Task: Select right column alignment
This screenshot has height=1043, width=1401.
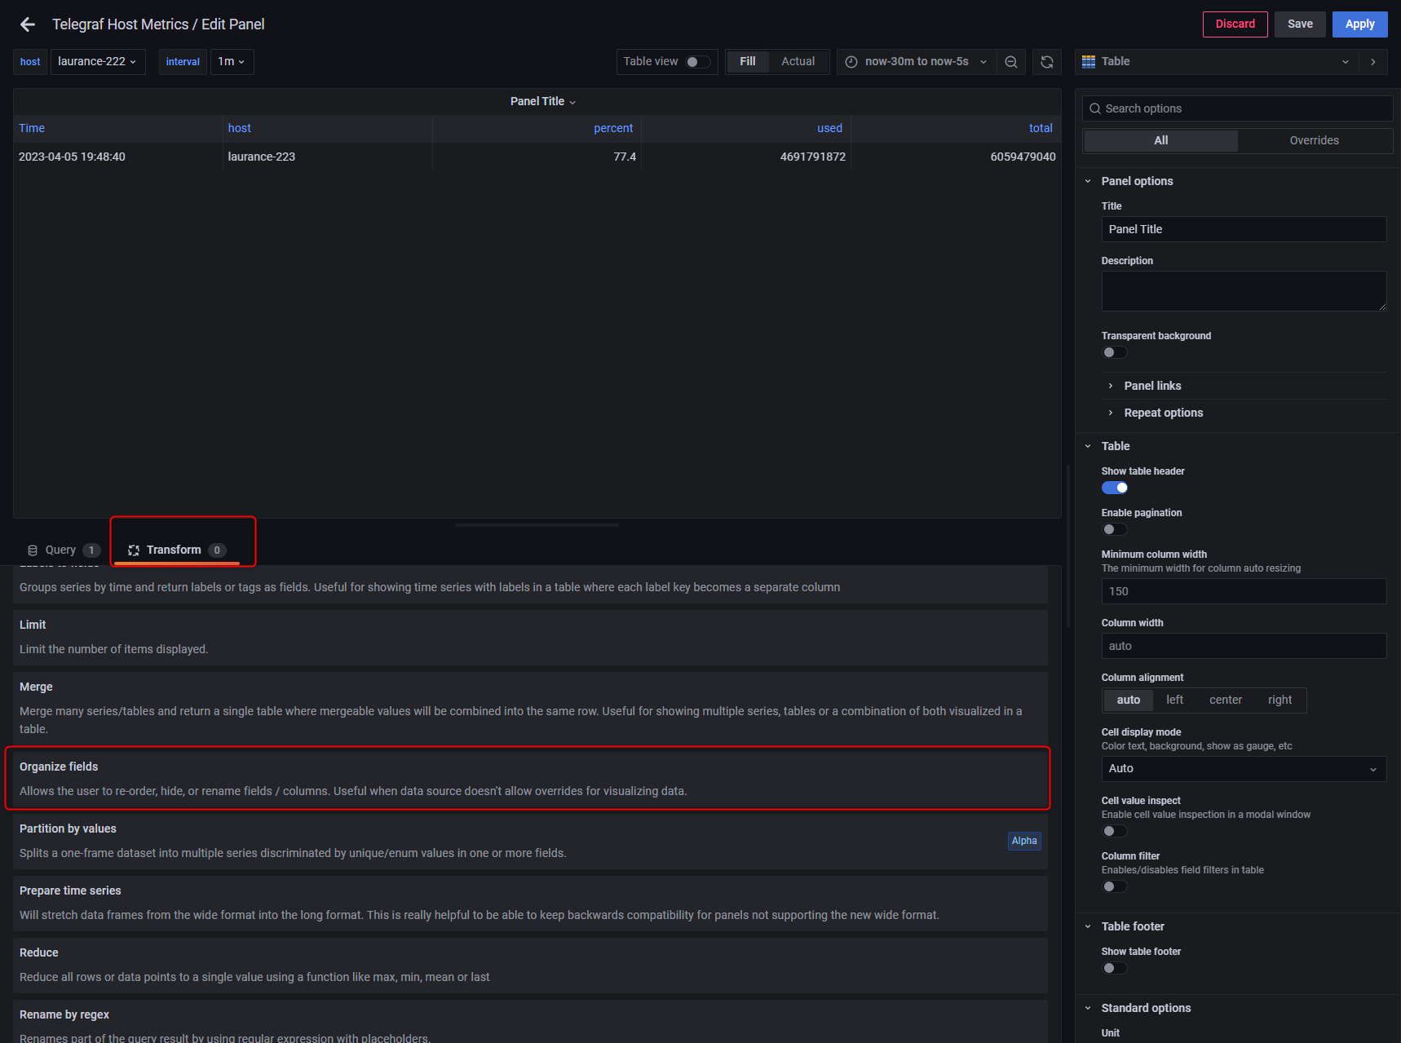Action: click(1279, 700)
